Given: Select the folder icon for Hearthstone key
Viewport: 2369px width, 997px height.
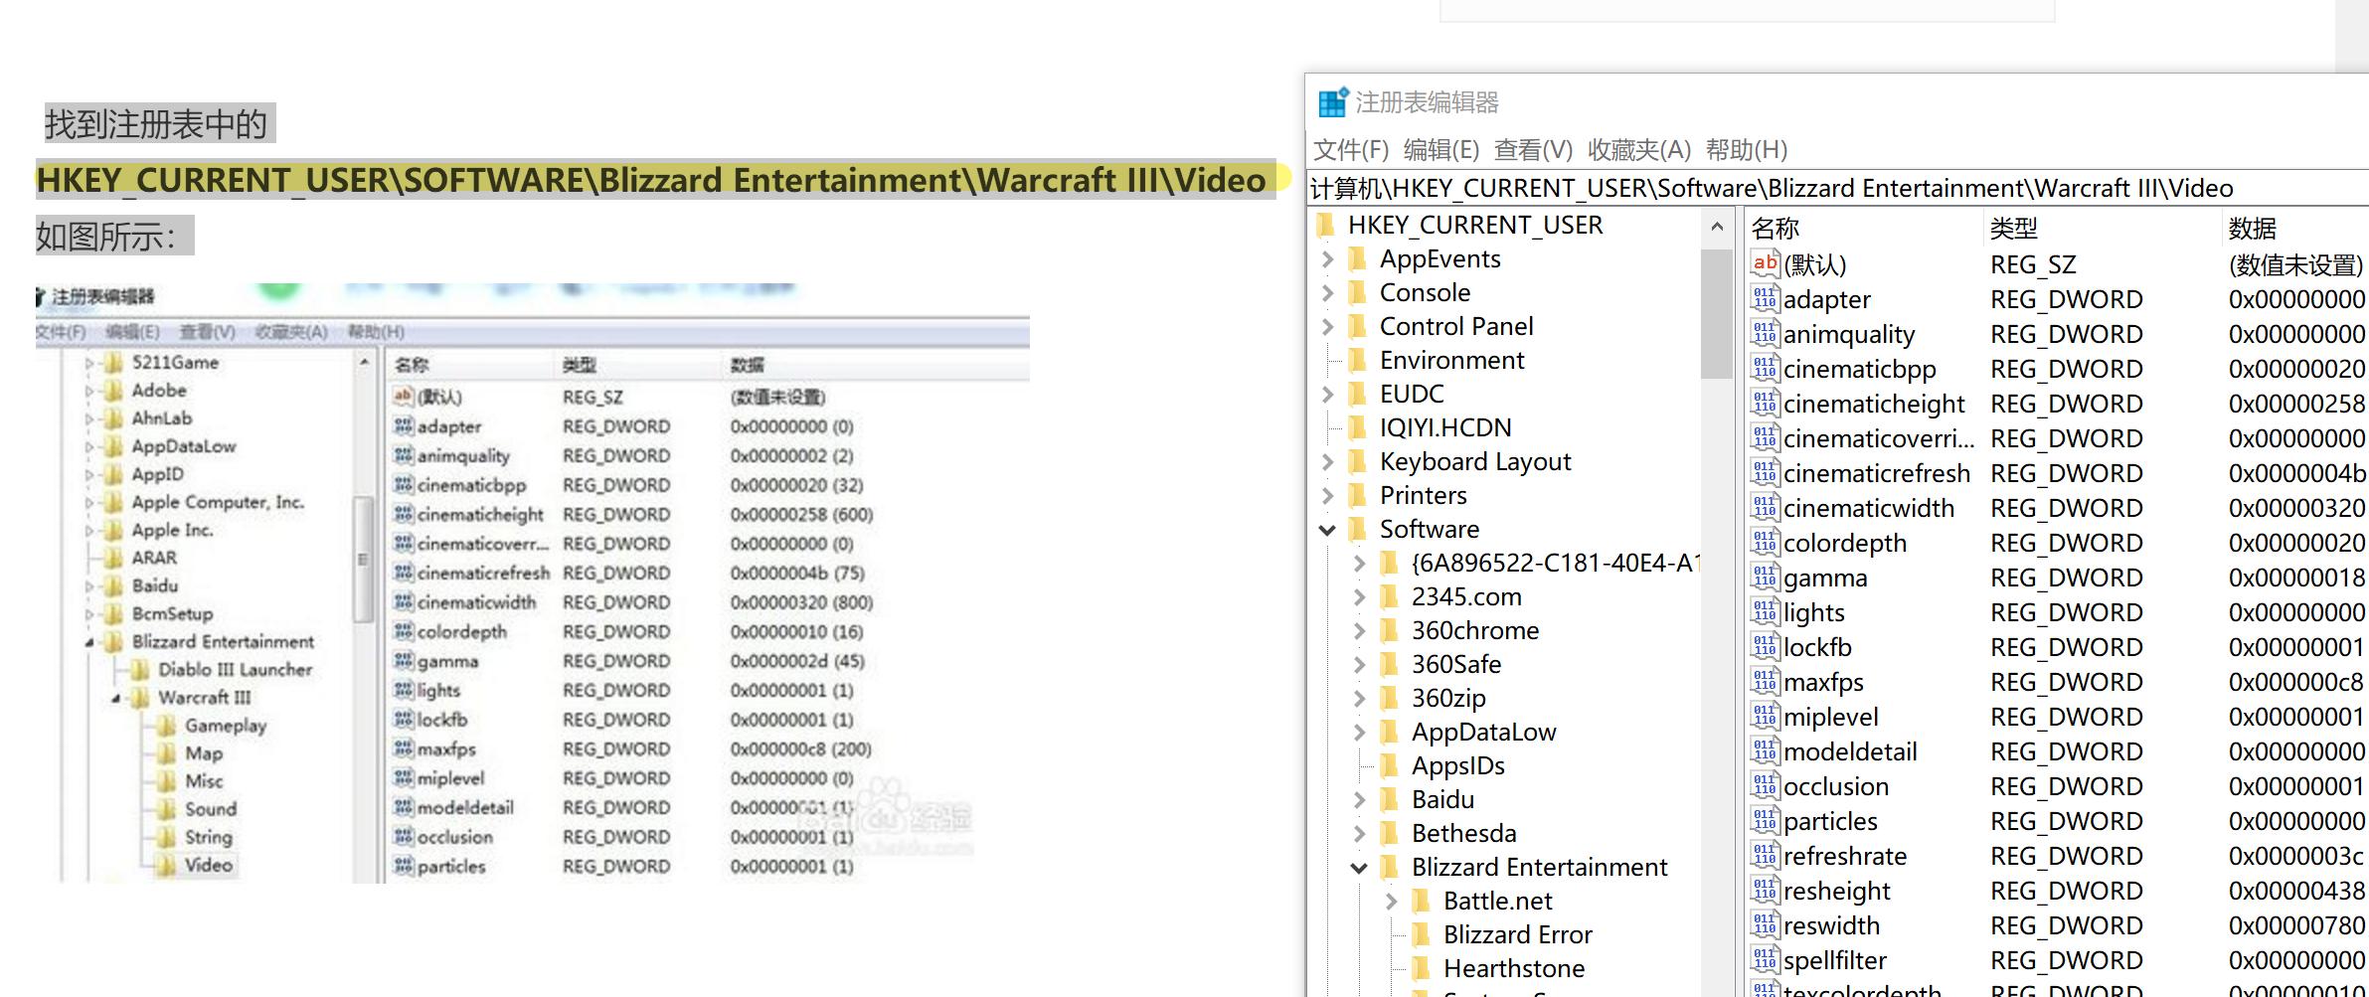Looking at the screenshot, I should point(1423,969).
